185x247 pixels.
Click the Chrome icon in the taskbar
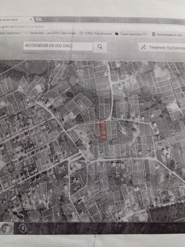tap(6, 228)
